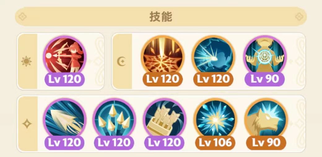
Task: Click the four-point star category icon
Action: point(27,124)
